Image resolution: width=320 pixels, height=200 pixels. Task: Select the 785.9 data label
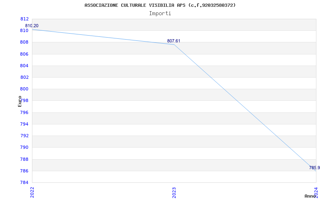[314, 168]
